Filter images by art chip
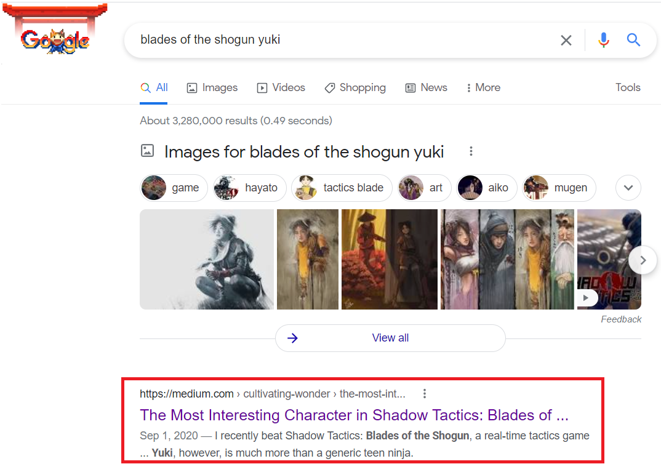The image size is (661, 464). pos(425,188)
